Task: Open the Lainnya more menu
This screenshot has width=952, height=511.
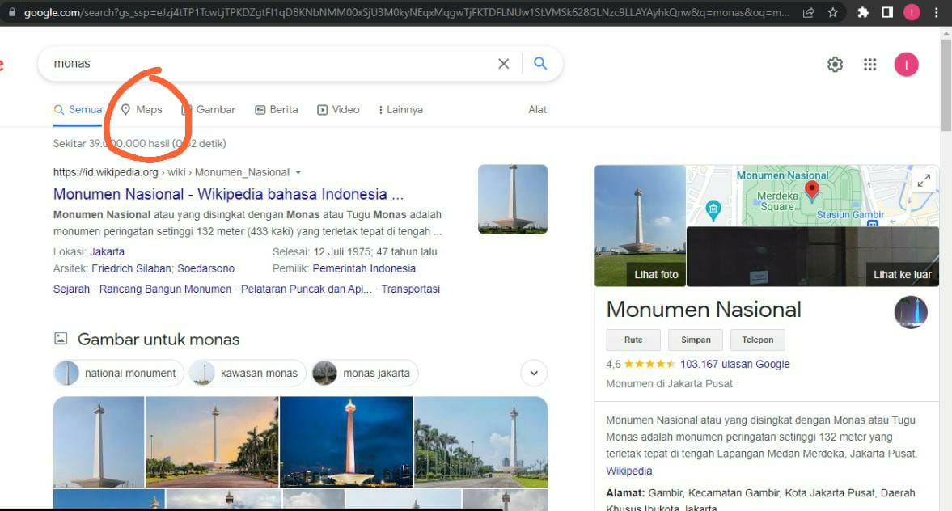Action: pyautogui.click(x=400, y=110)
